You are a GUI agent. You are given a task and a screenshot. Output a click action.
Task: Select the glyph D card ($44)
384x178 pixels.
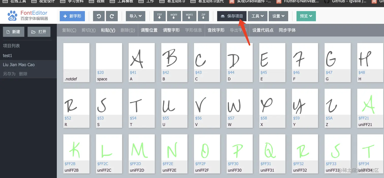click(x=240, y=62)
